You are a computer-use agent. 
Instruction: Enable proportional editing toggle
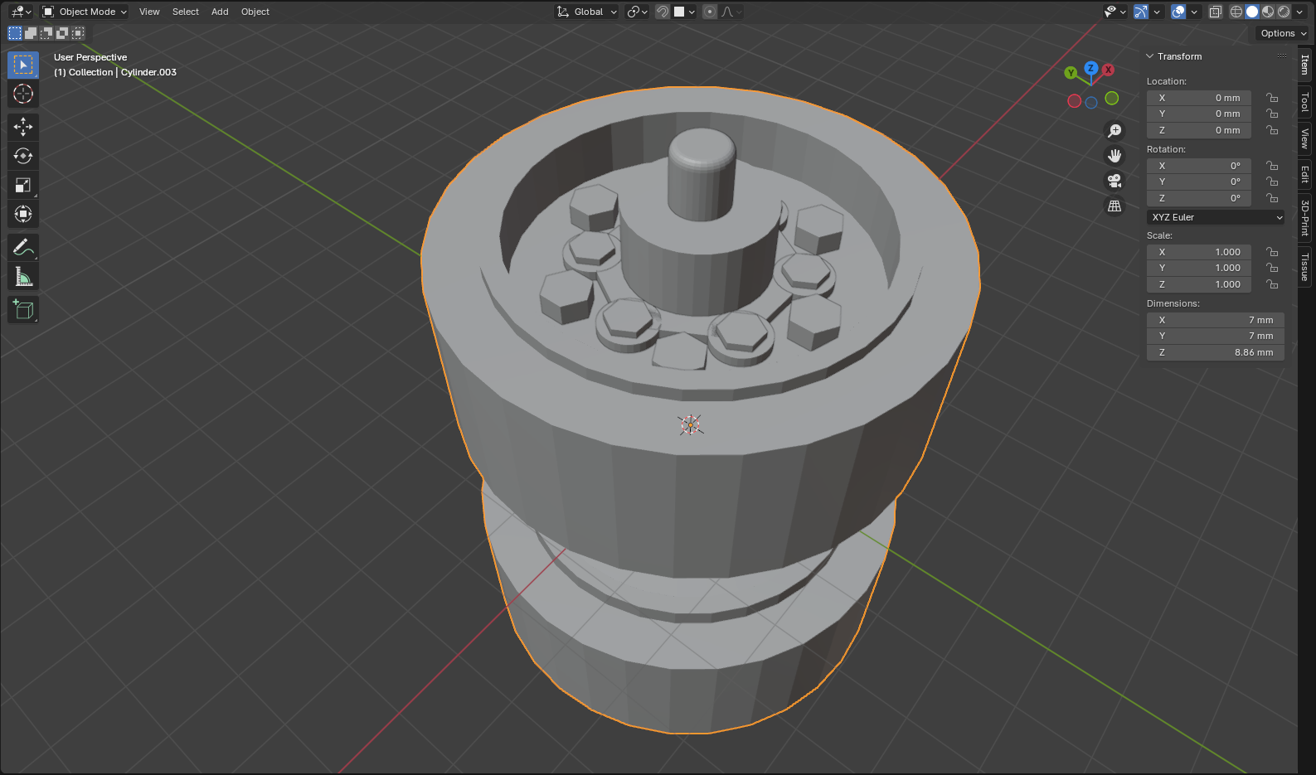coord(710,12)
